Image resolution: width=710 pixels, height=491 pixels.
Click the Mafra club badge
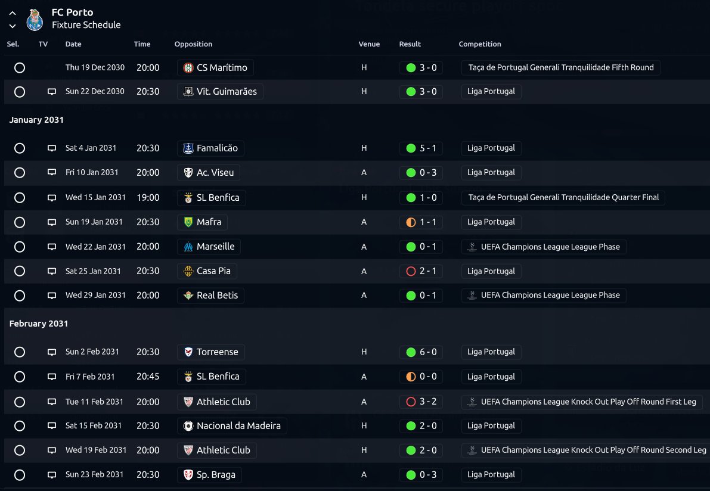[x=188, y=222]
